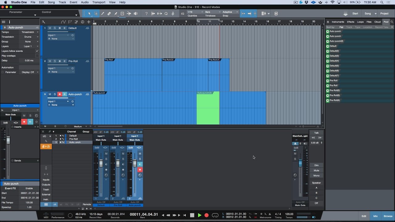
Task: Click the Tempo 120.00 field
Action: coord(289,214)
